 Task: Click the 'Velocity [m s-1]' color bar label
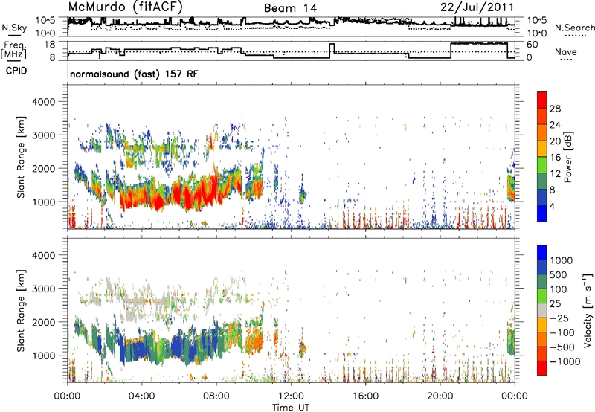(x=588, y=310)
